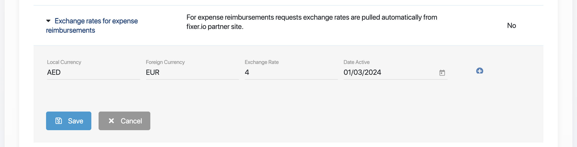Click the 'Foreign Currency' label
This screenshot has width=577, height=147.
[x=165, y=62]
